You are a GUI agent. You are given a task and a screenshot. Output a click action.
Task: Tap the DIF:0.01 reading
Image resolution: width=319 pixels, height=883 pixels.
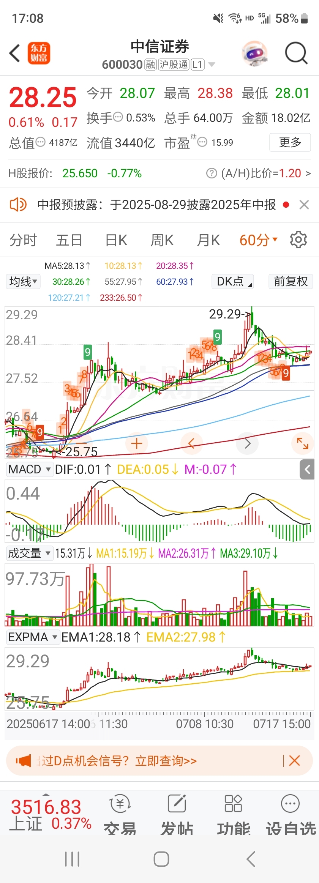(x=83, y=469)
